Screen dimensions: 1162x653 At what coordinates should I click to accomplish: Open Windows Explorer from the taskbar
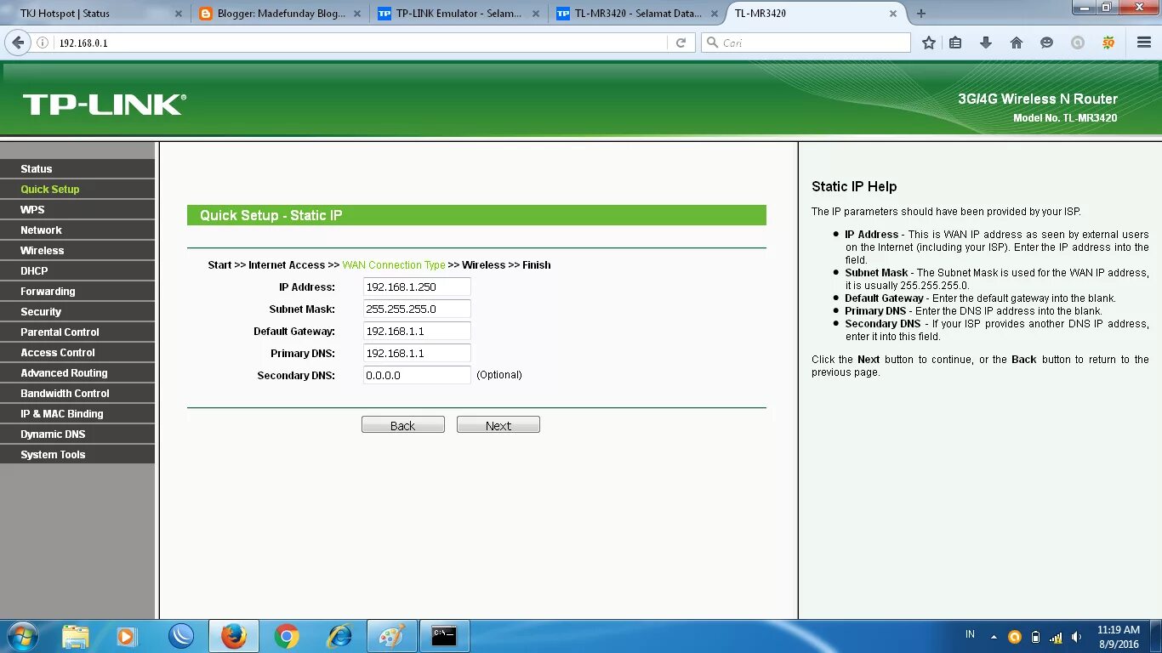[76, 636]
